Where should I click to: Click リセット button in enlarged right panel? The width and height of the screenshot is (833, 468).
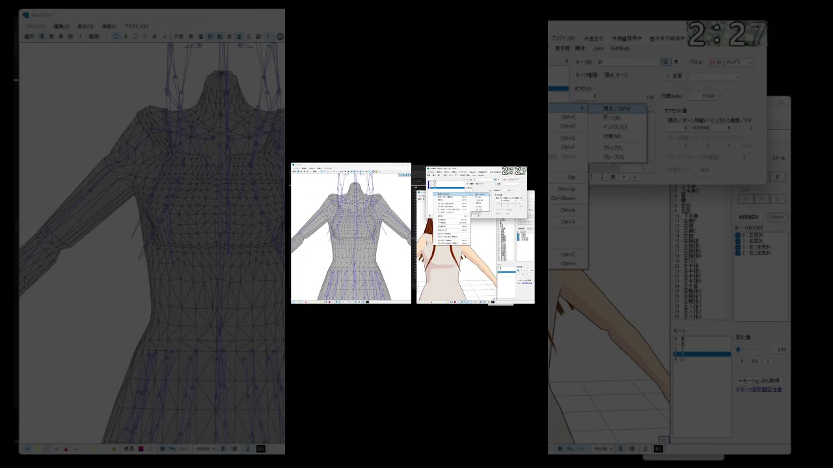[777, 217]
